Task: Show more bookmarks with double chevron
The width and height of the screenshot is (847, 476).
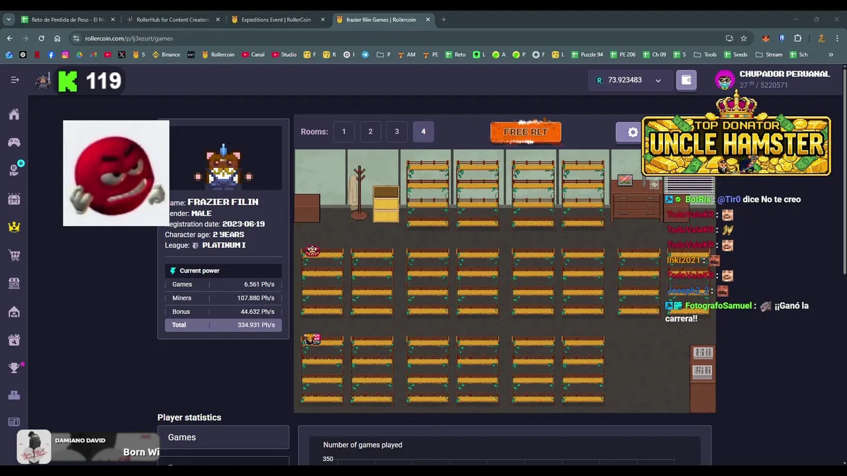Action: (831, 55)
